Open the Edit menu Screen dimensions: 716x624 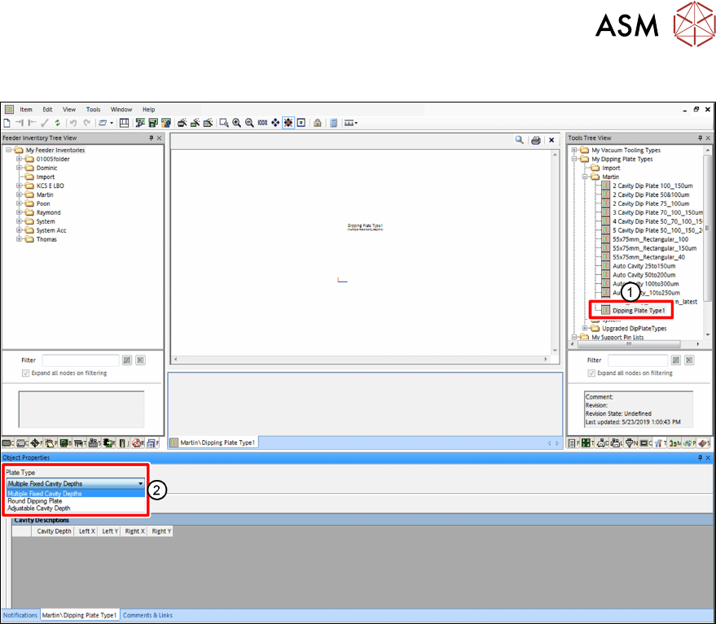47,110
